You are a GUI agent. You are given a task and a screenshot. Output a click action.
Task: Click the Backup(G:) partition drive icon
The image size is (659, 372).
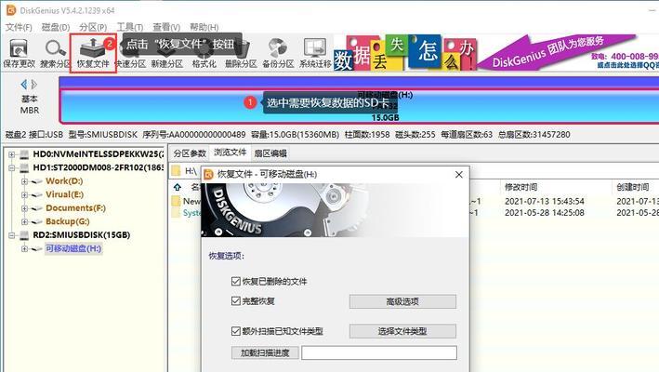pos(37,222)
